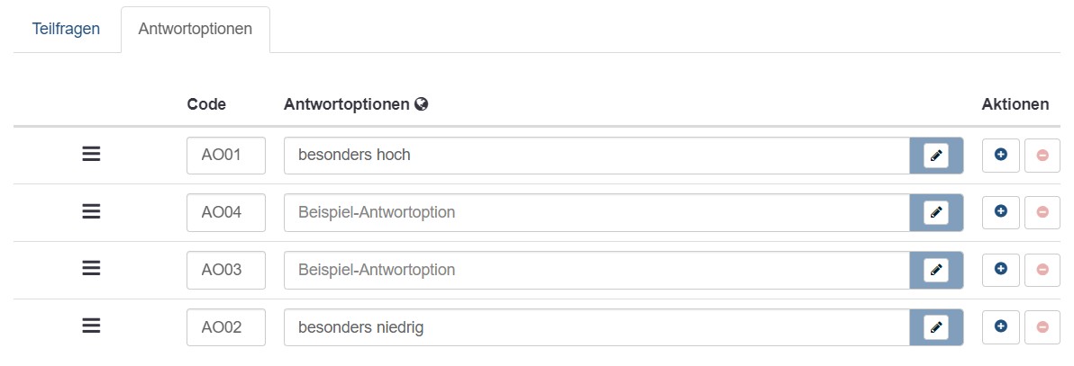Screen dimensions: 1074x366
Task: Click the pencil edit icon in the AO03 row
Action: (936, 271)
